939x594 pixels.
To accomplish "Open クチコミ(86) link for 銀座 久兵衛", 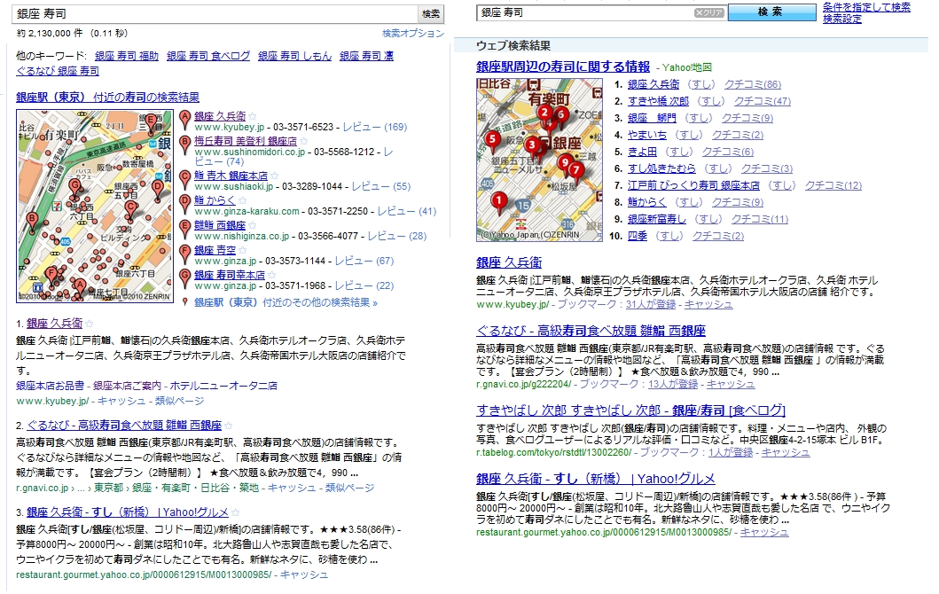I will [x=753, y=84].
